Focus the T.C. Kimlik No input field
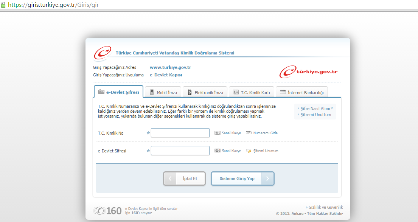 pyautogui.click(x=180, y=133)
